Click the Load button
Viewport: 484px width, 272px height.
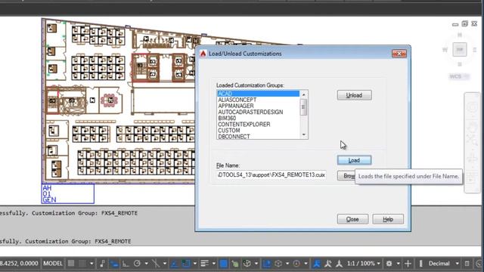pyautogui.click(x=355, y=160)
